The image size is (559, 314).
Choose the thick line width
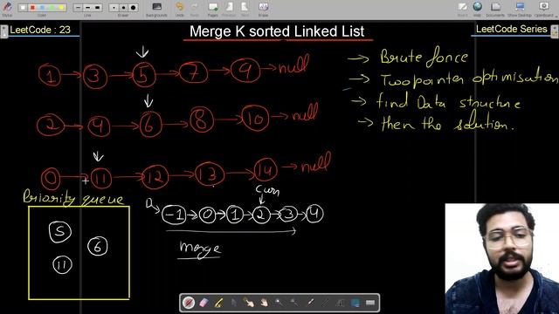tap(98, 8)
